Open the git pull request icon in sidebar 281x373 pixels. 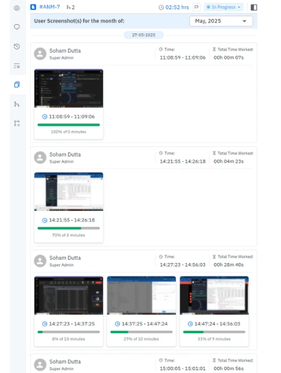coord(17,123)
